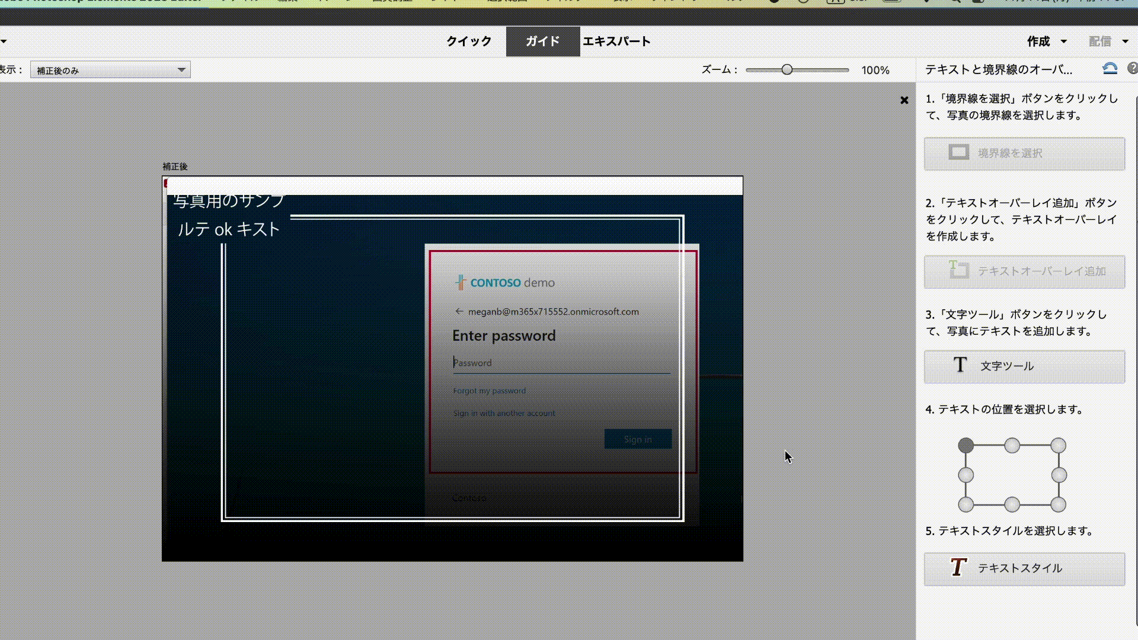Open the 補正後のみ view dropdown
Image resolution: width=1138 pixels, height=640 pixels.
tap(110, 70)
